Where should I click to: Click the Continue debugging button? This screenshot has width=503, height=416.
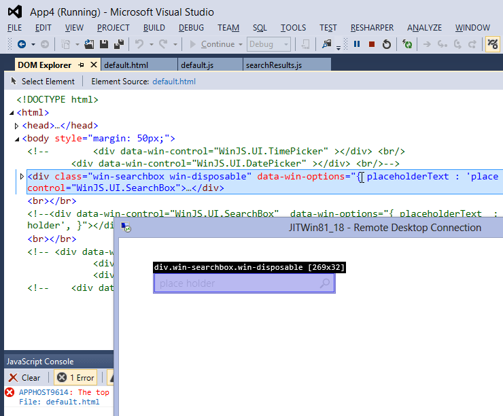(212, 44)
